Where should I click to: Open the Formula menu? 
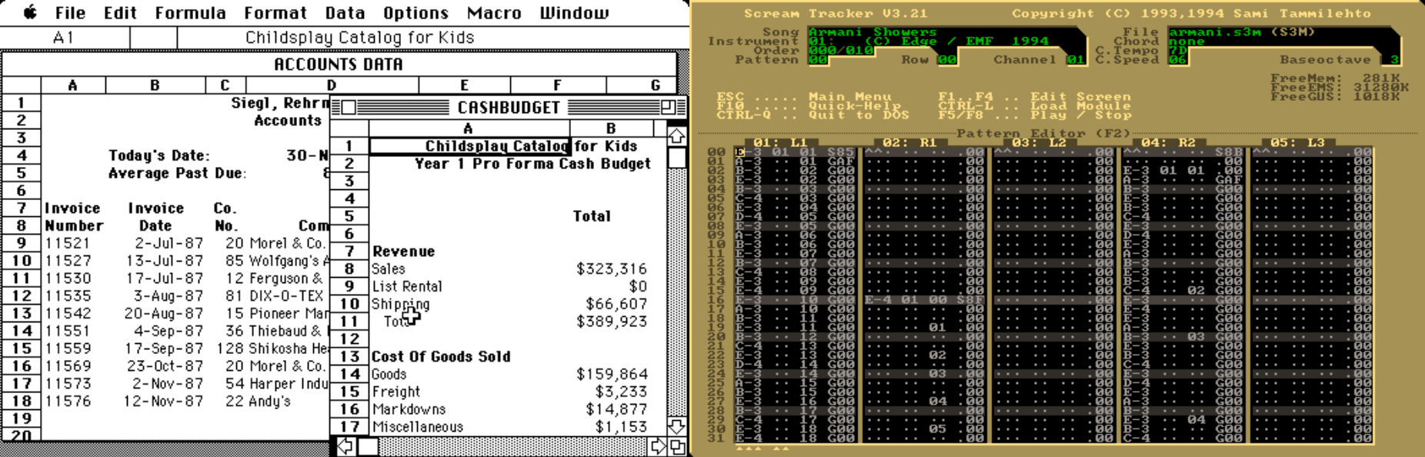pyautogui.click(x=190, y=13)
